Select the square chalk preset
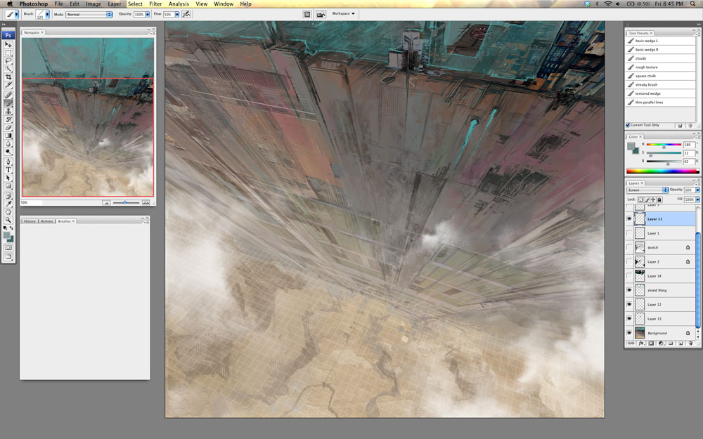The image size is (703, 439). click(x=660, y=76)
